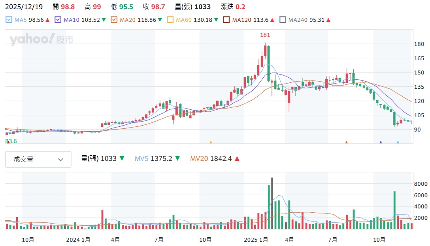Enable the MA120 moving average checkbox

coord(226,20)
